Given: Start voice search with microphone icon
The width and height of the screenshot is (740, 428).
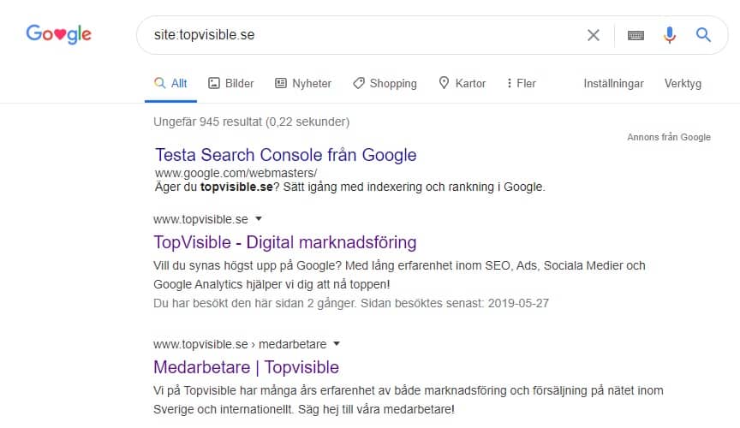Looking at the screenshot, I should tap(670, 35).
